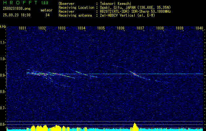
Task: Click the 1839 time axis label
Action: pos(179,28)
